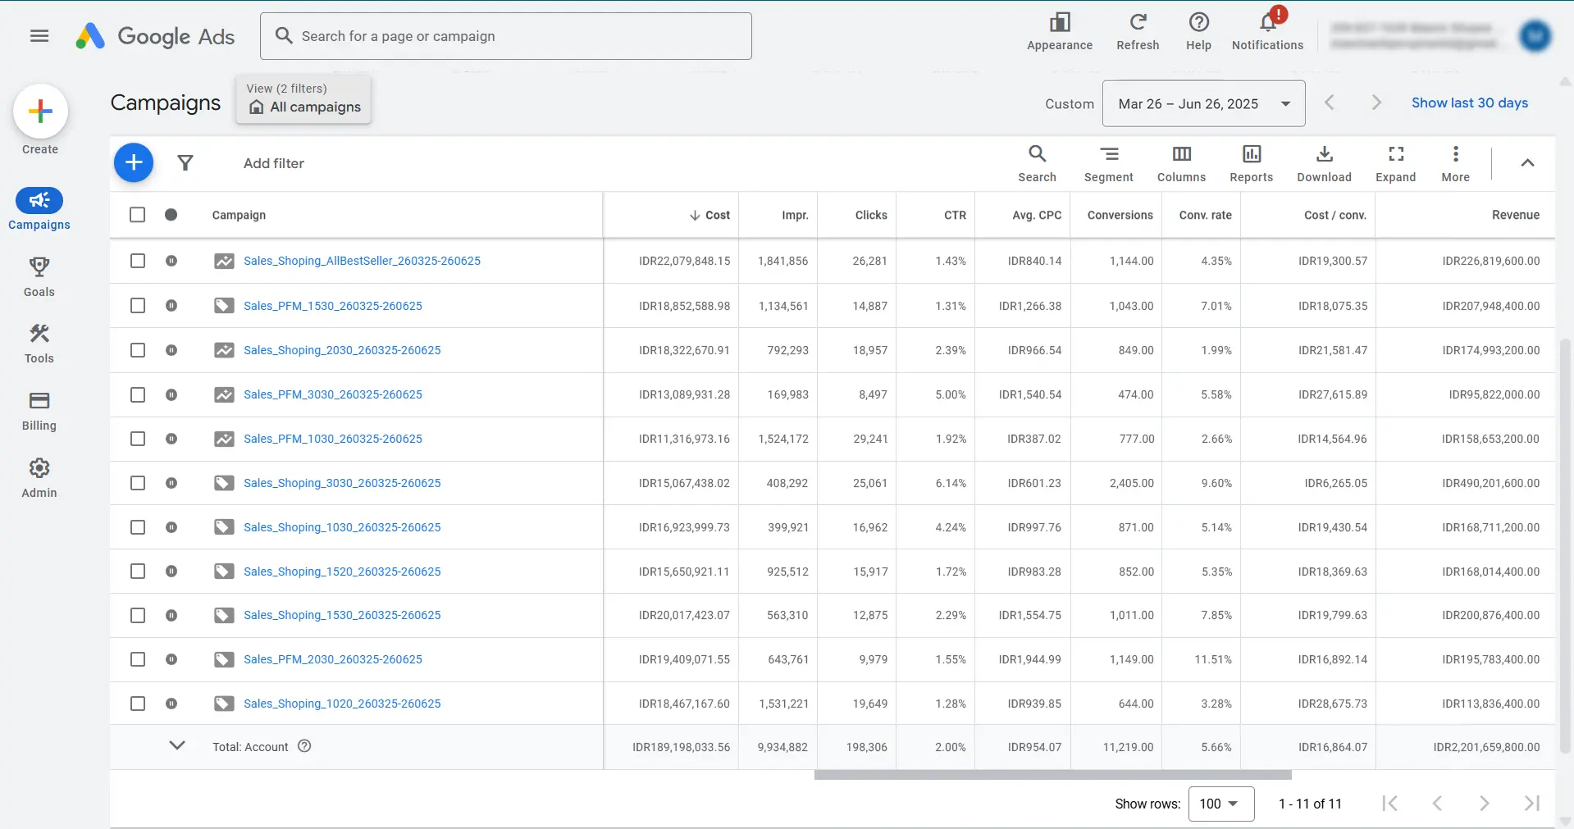
Task: Open the Tools section
Action: point(39,343)
